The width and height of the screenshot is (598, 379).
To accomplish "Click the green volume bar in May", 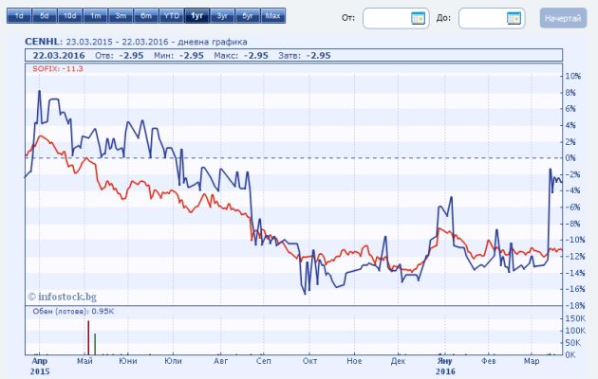I will 95,344.
